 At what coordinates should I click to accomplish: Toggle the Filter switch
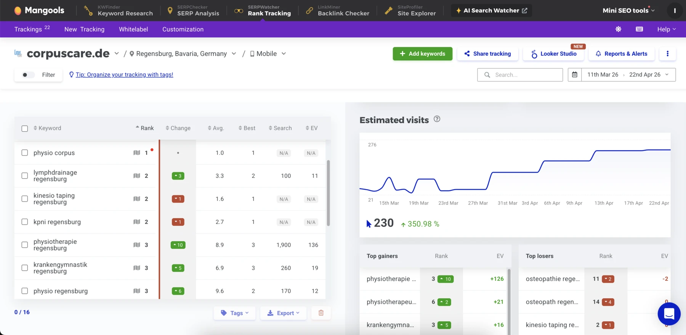(x=28, y=75)
